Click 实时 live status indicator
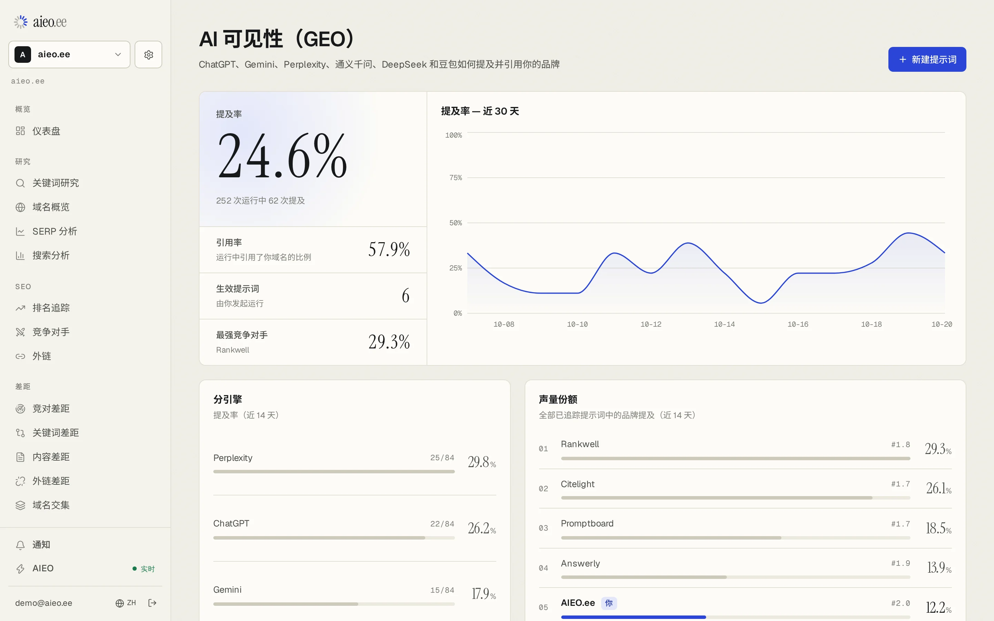Image resolution: width=994 pixels, height=621 pixels. click(143, 569)
